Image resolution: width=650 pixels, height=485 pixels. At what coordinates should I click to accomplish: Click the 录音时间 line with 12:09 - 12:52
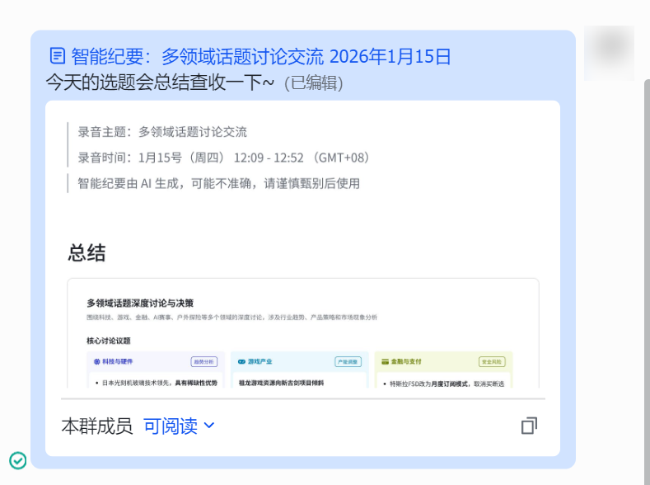tap(223, 158)
